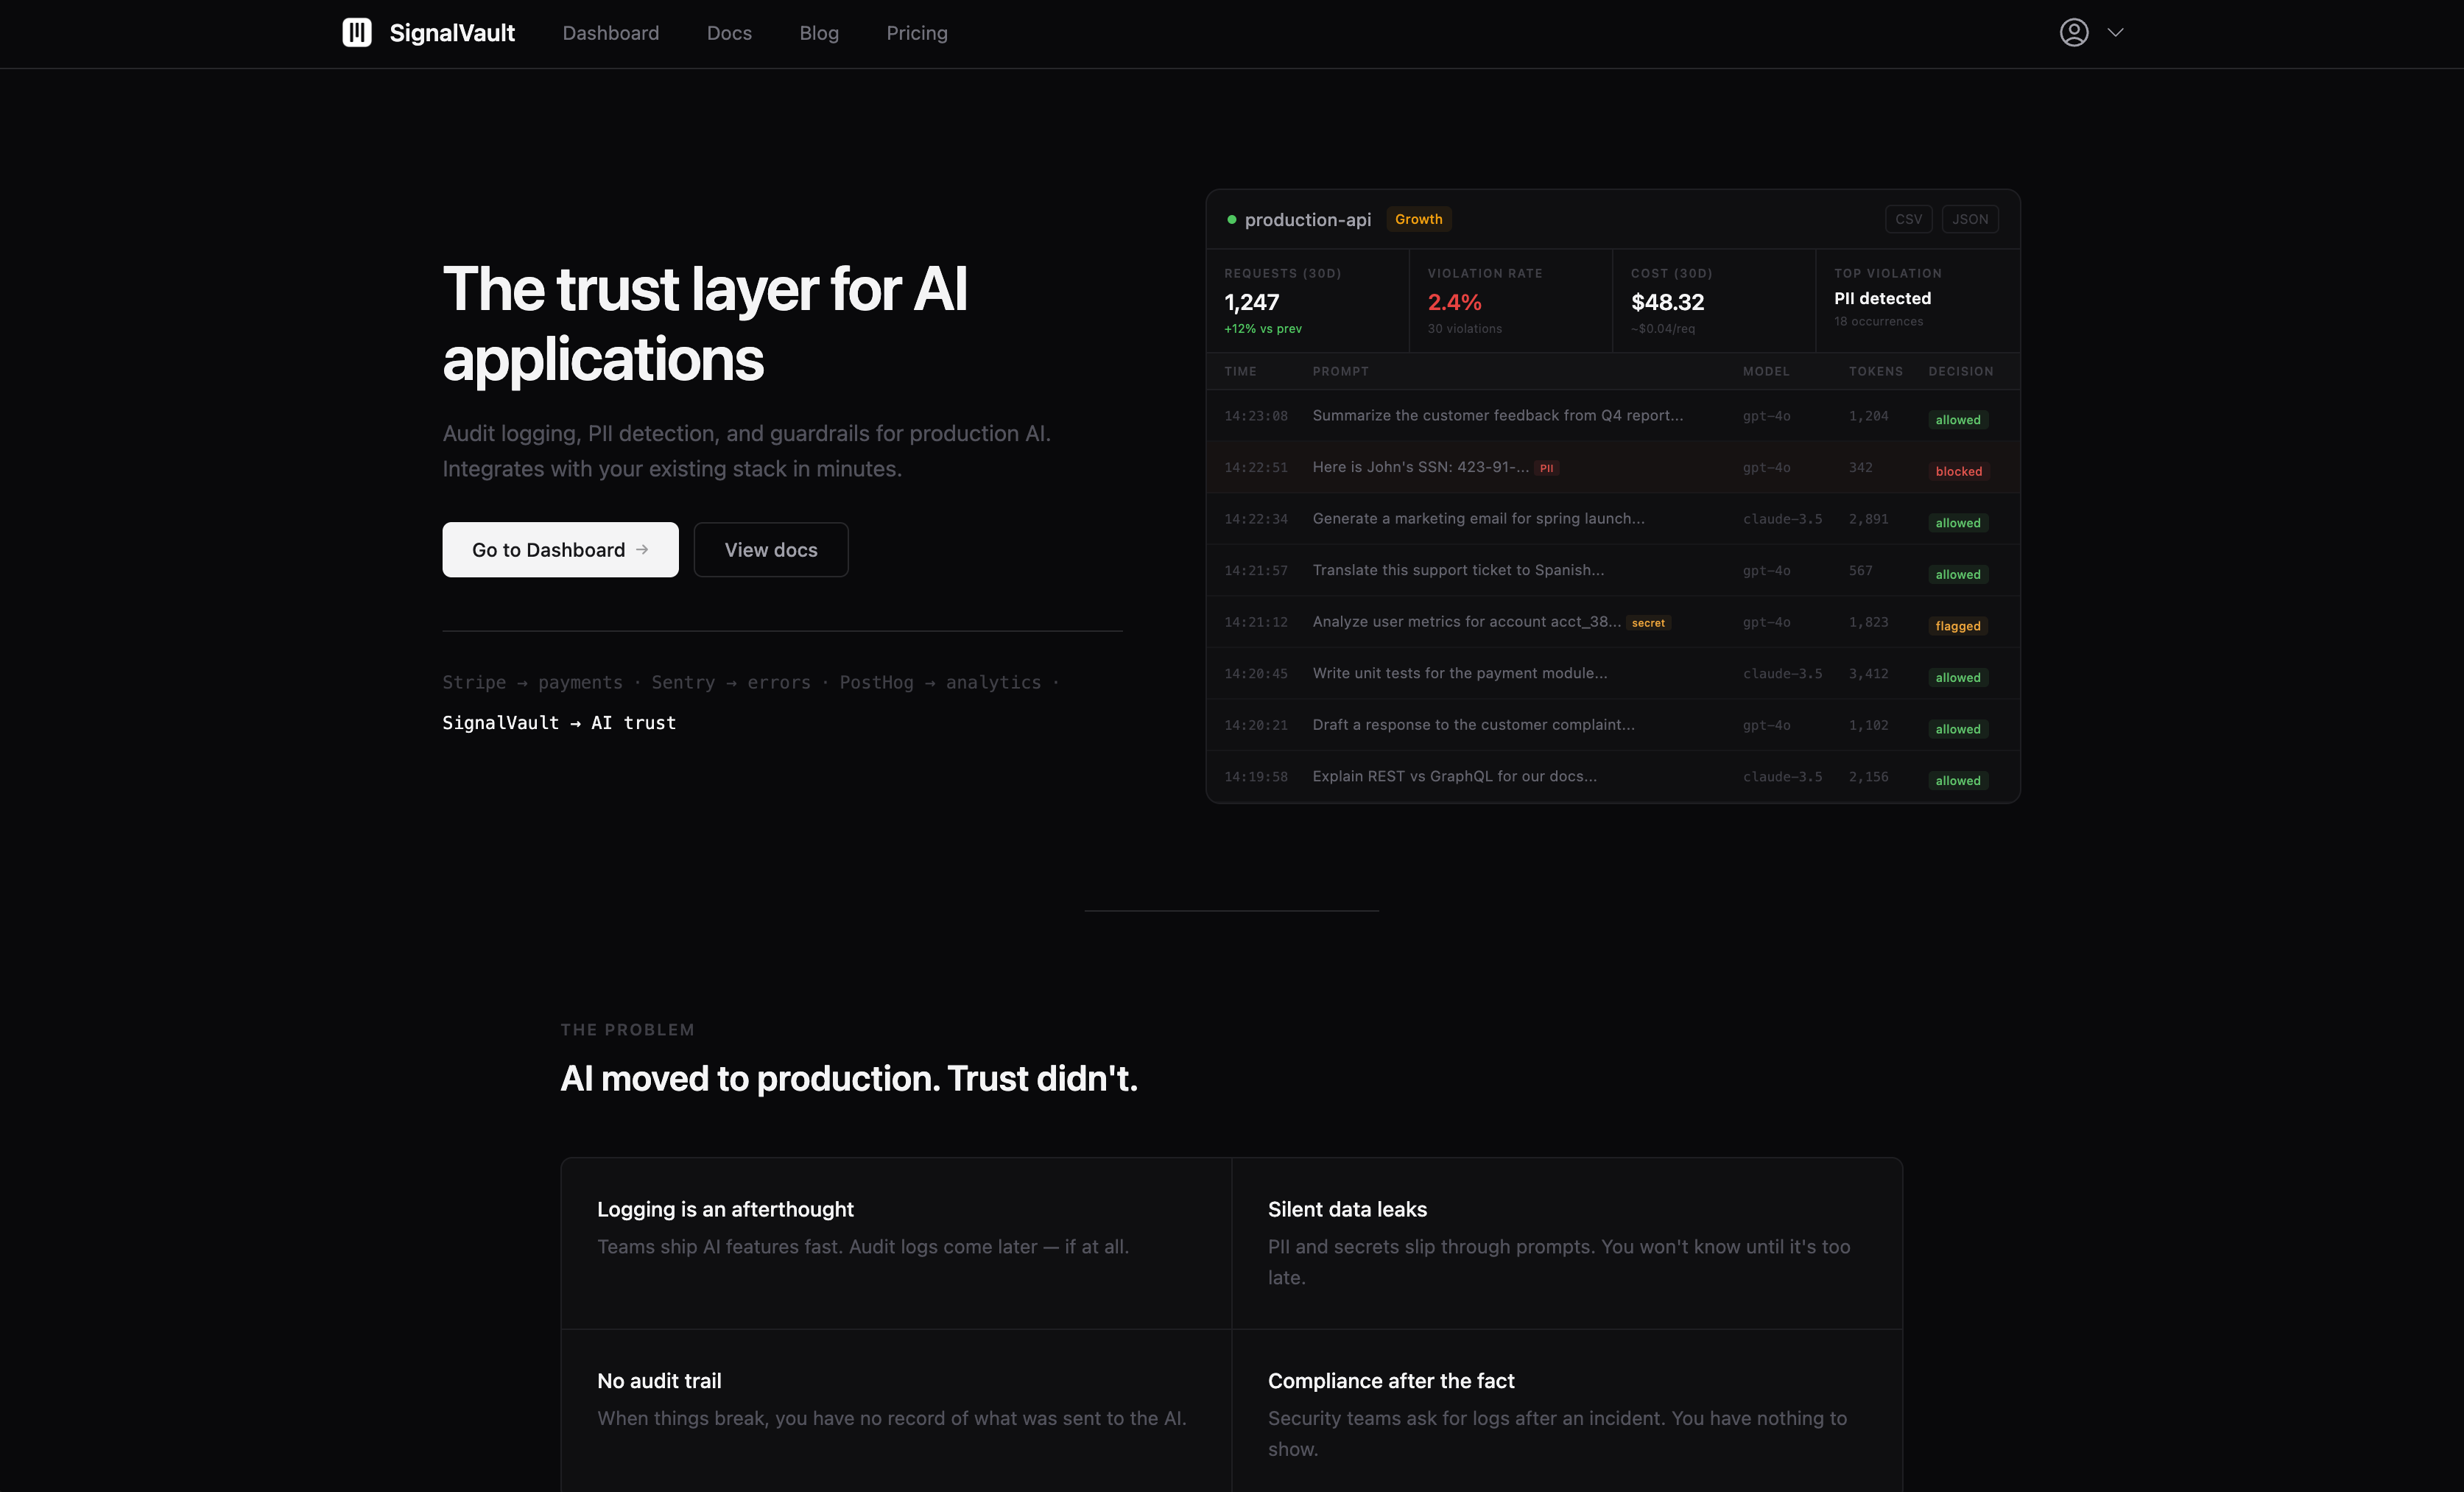
Task: Expand the account menu chevron
Action: click(2116, 32)
